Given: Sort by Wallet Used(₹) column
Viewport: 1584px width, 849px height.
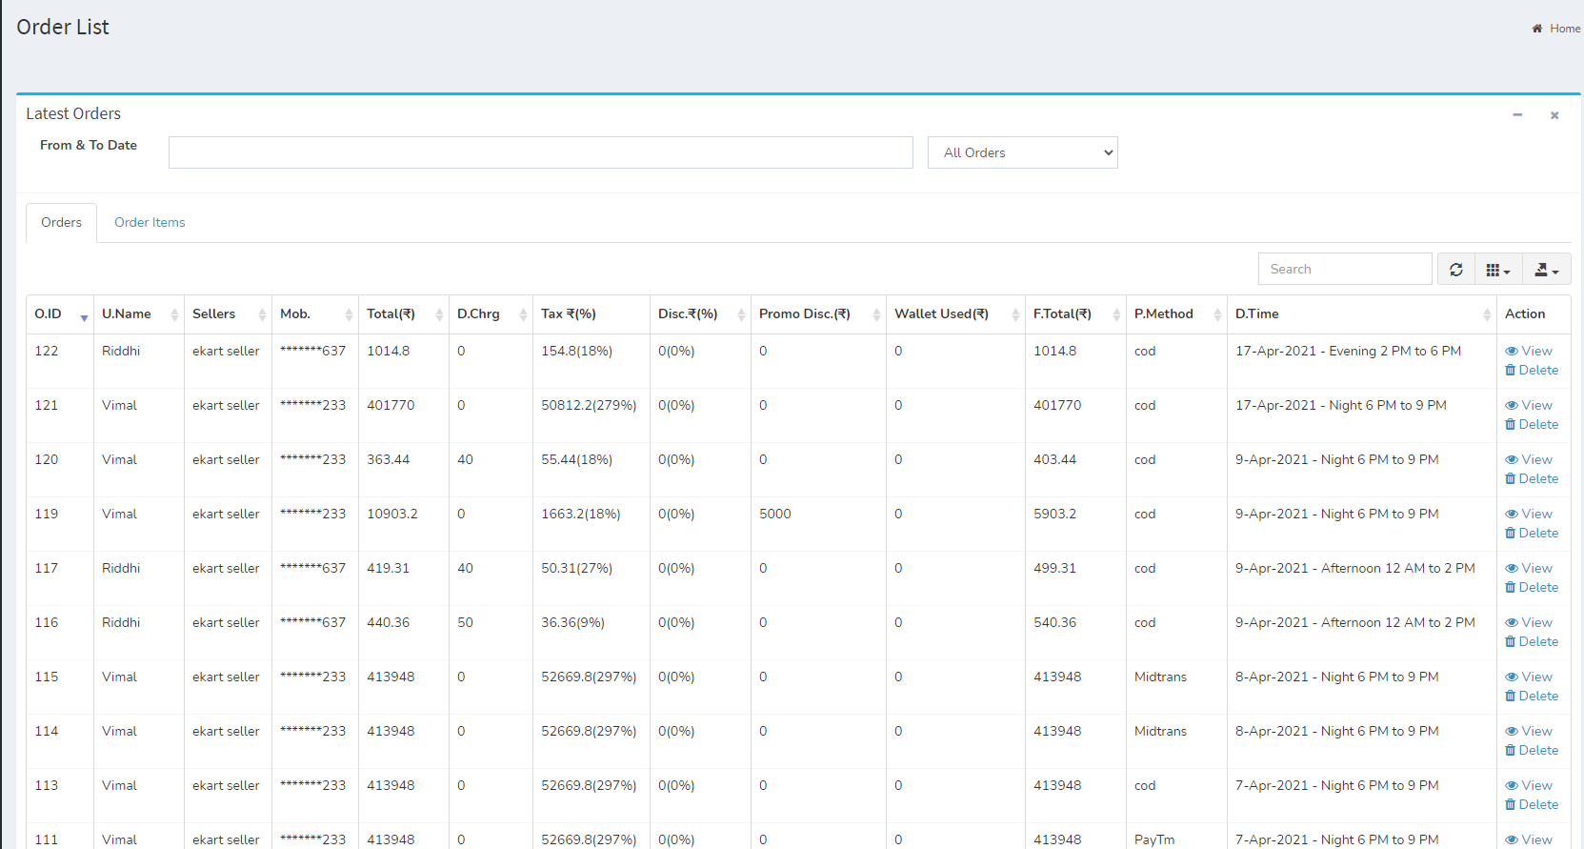Looking at the screenshot, I should [x=955, y=314].
